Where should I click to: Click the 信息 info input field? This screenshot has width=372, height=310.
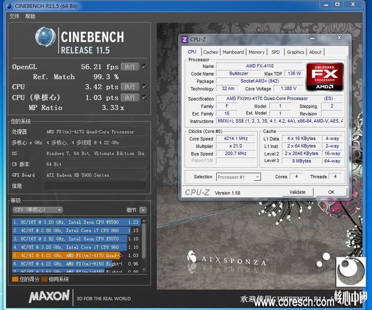coord(95,186)
